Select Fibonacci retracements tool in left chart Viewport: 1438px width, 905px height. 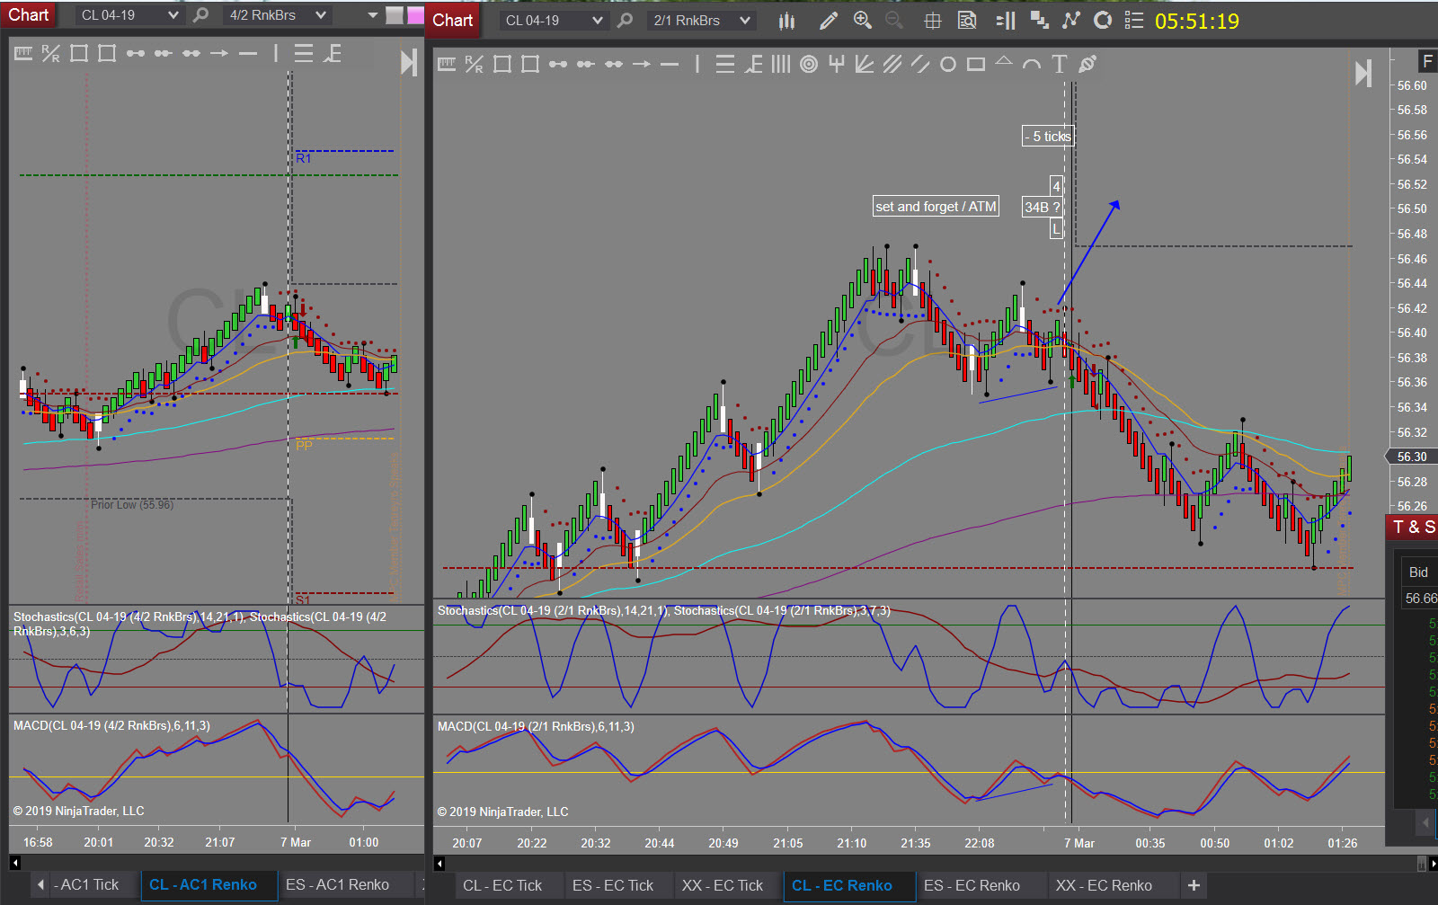(303, 53)
